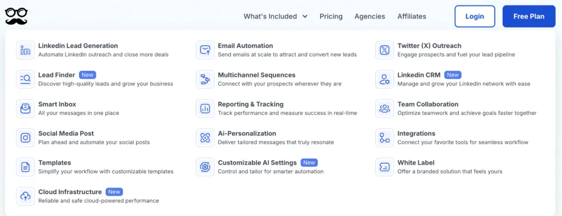
Task: Open the Smart Inbox link
Action: 57,104
